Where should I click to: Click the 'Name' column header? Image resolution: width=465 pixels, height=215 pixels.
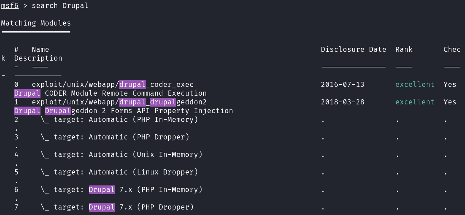coord(40,50)
